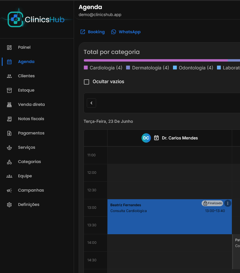Click Dr. Carlos Mendes column header name
The width and height of the screenshot is (240, 273).
(x=180, y=138)
